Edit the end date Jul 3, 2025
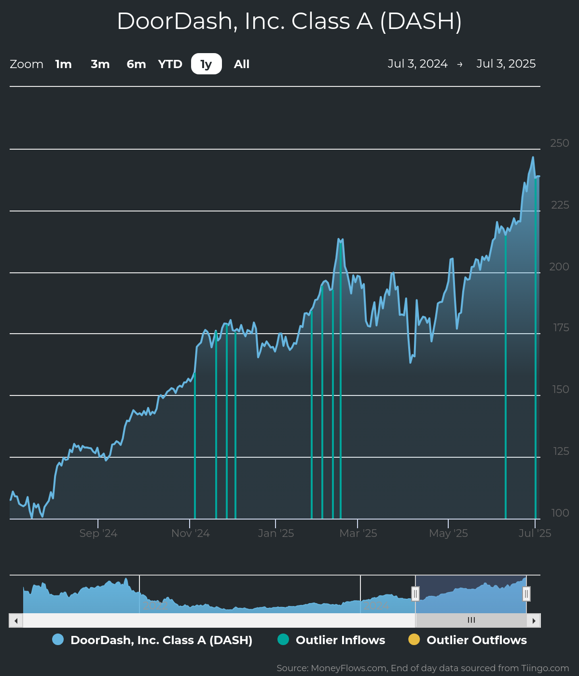Image resolution: width=579 pixels, height=676 pixels. 506,64
